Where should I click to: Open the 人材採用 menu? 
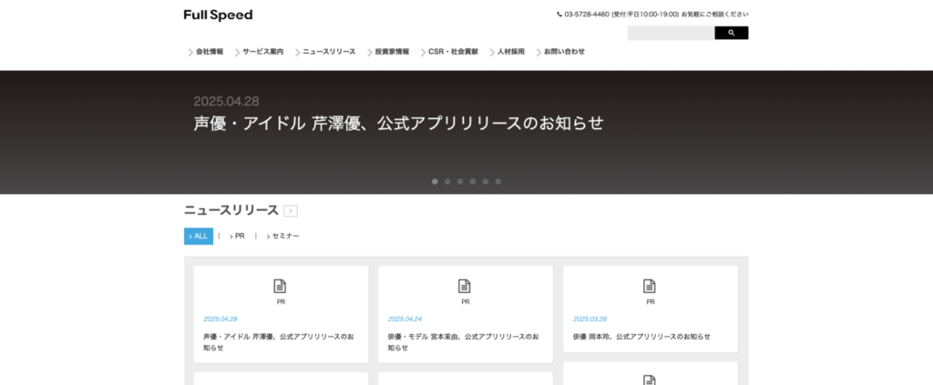(511, 52)
